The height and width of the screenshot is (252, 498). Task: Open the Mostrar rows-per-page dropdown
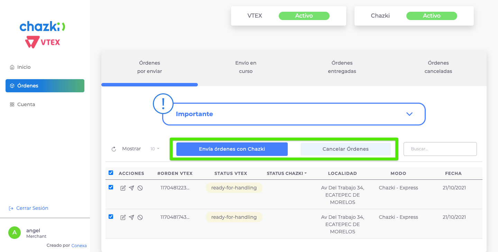point(155,149)
